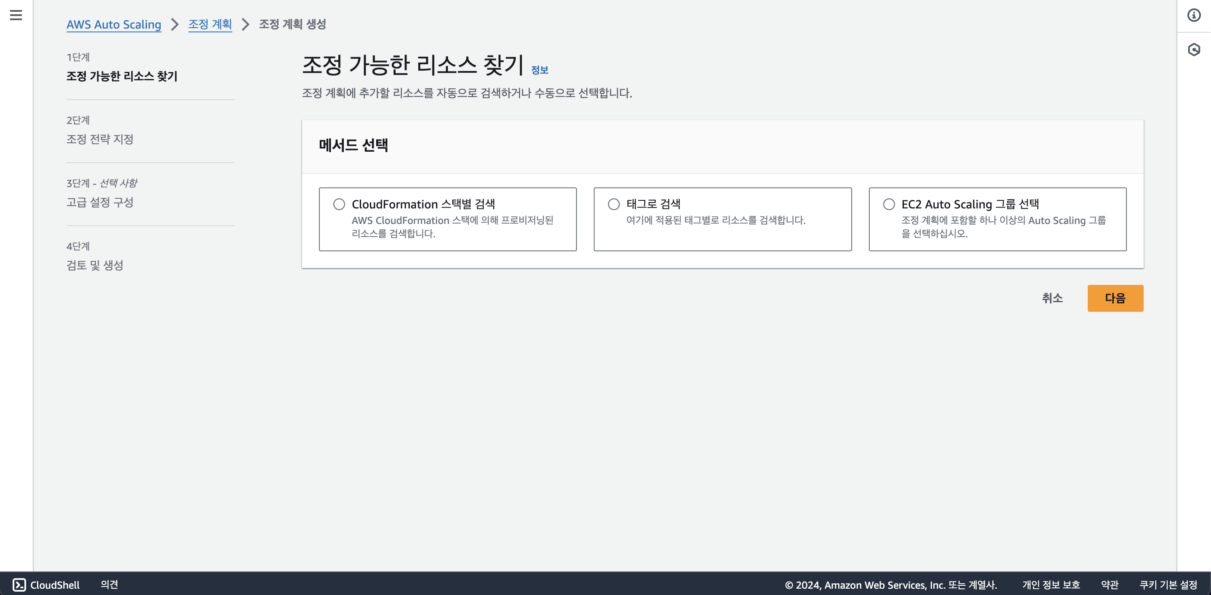Select 태그로 검색 radio option
This screenshot has height=595, width=1211.
pyautogui.click(x=613, y=204)
